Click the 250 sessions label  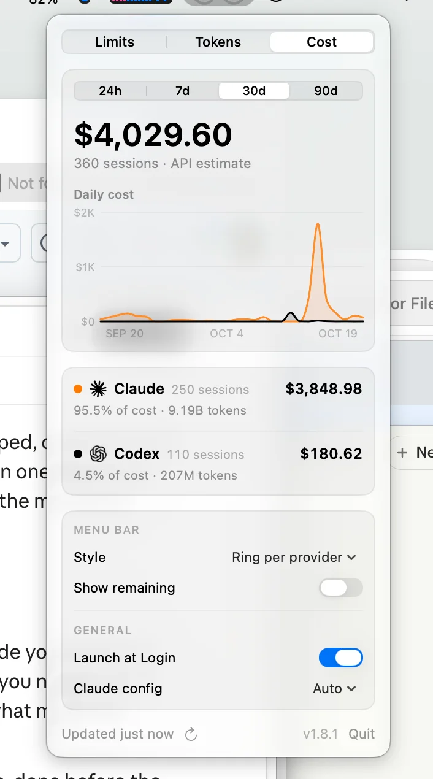210,389
